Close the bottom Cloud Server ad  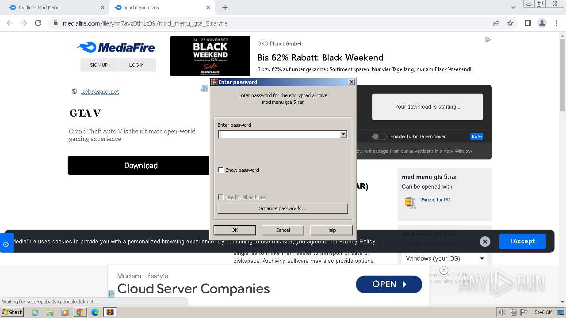tap(444, 270)
